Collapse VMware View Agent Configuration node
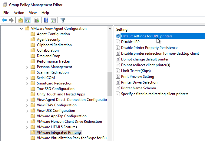The image size is (205, 141). 21,29
